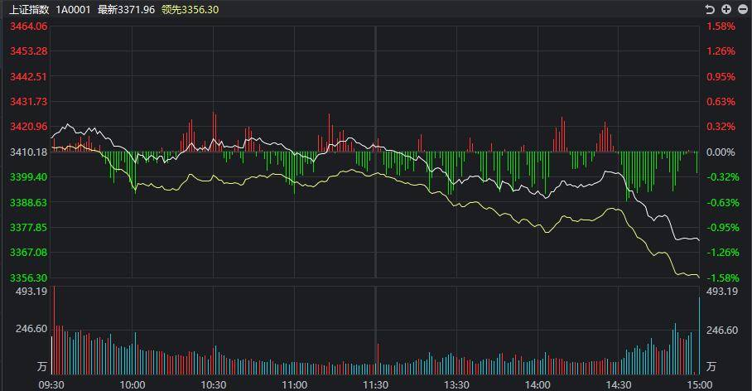This screenshot has height=391, width=752.
Task: Select the 上证指数 index name
Action: click(x=29, y=10)
